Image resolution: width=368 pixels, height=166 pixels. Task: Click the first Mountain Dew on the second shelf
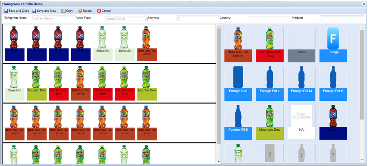tap(37, 83)
